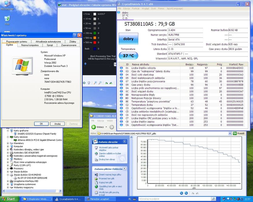Click the Drukuj ten obraz printer icon
The height and width of the screenshot is (202, 253).
[x=96, y=160]
